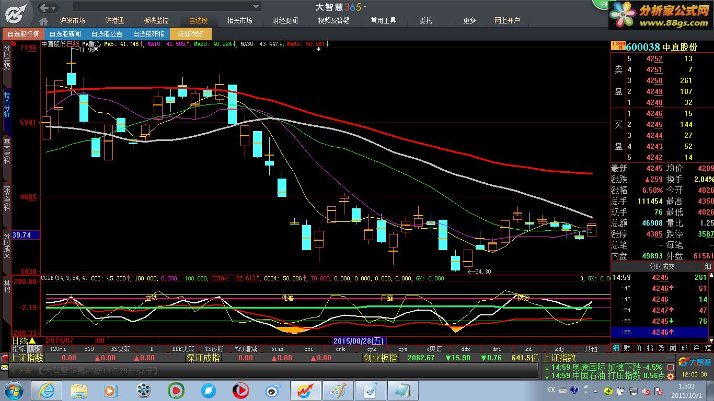Apply the WFJ增减 indicator
The width and height of the screenshot is (714, 401).
tap(246, 349)
